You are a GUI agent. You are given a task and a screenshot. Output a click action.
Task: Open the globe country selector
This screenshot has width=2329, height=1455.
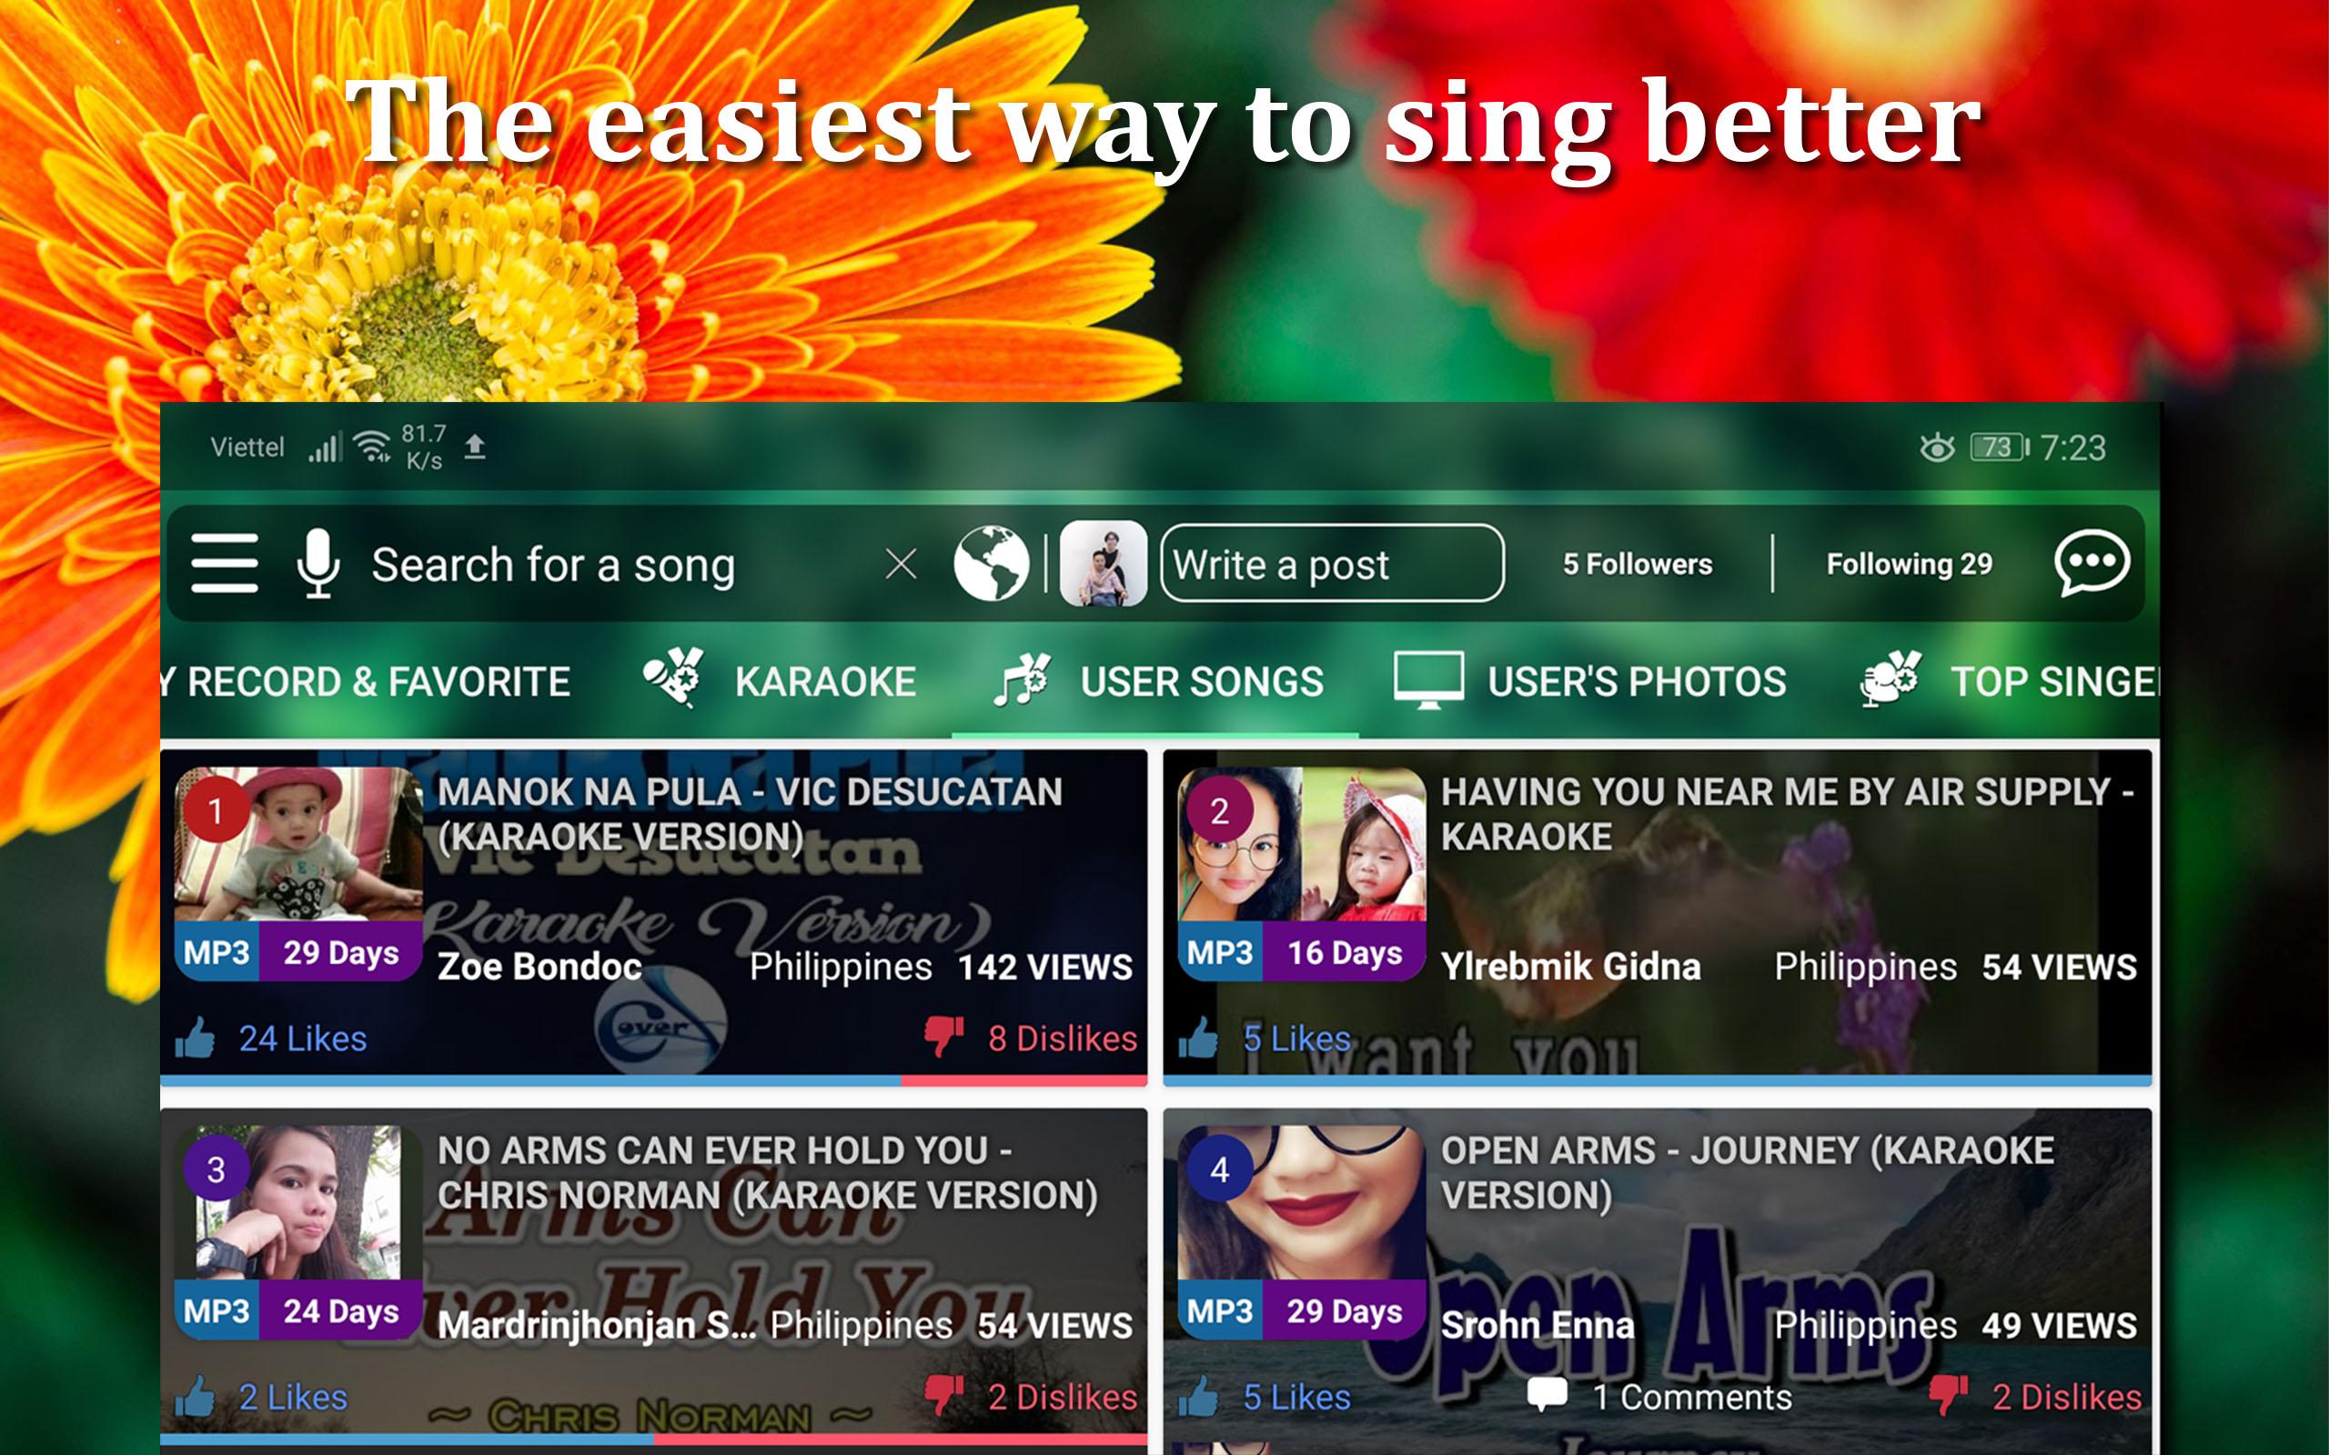[992, 563]
